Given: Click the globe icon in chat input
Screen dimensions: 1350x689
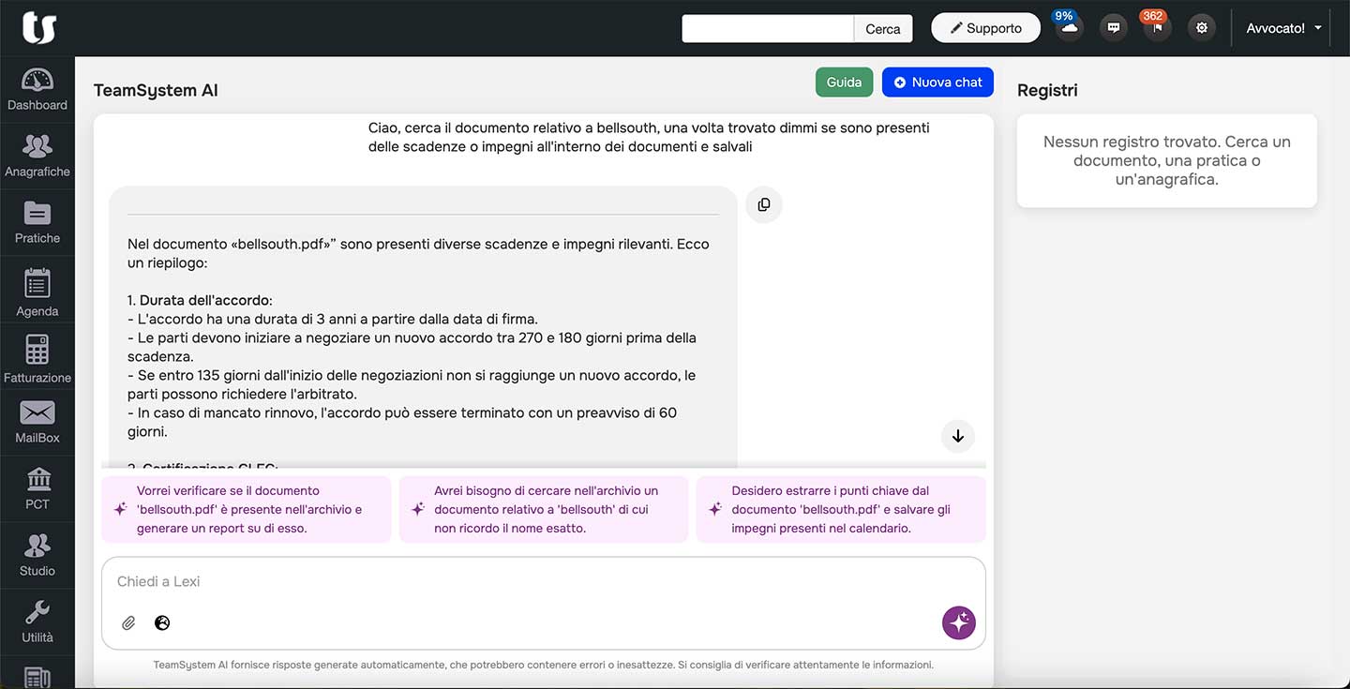Looking at the screenshot, I should click(162, 622).
